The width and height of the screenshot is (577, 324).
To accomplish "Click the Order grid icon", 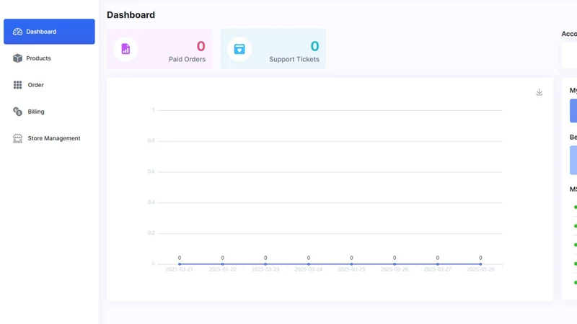I will (x=17, y=85).
